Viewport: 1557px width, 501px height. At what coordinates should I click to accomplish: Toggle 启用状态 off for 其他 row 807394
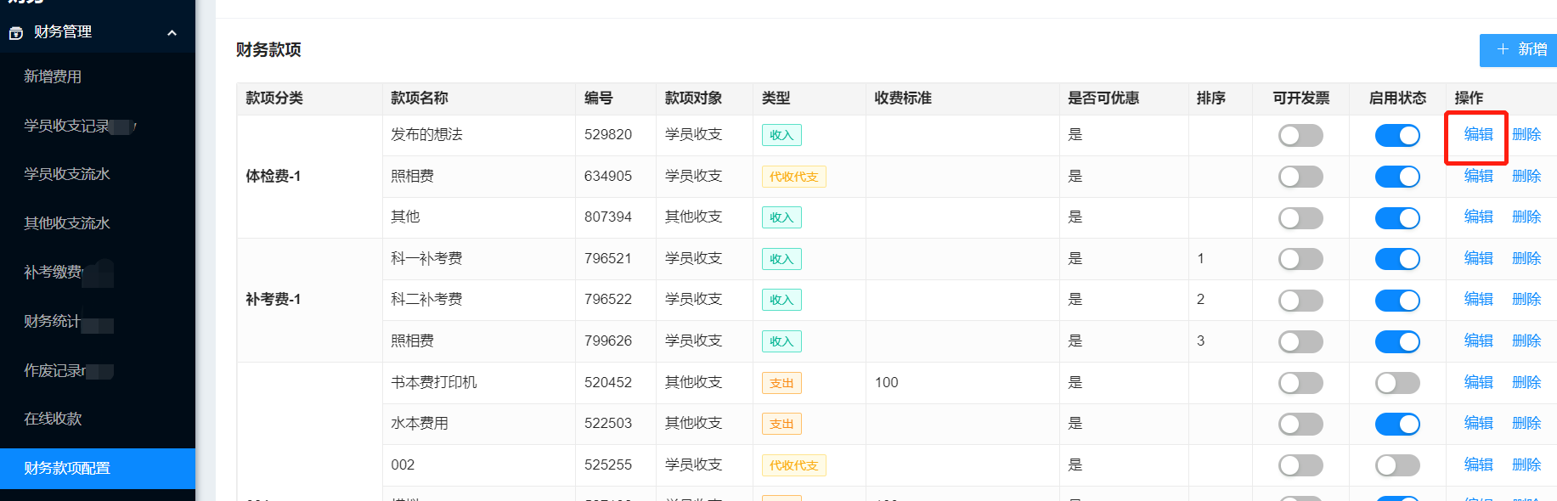1397,218
